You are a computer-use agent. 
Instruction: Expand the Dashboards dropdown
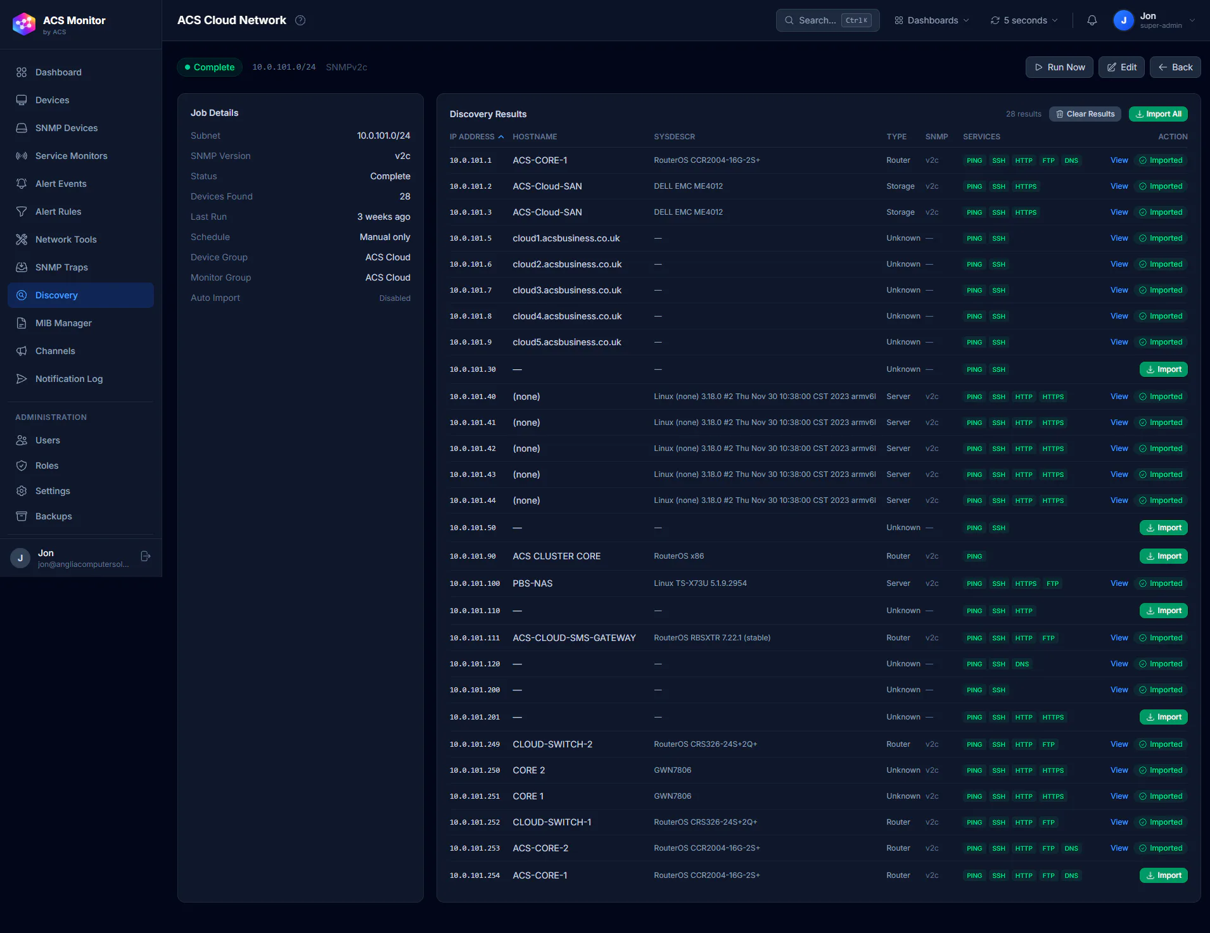click(x=931, y=20)
